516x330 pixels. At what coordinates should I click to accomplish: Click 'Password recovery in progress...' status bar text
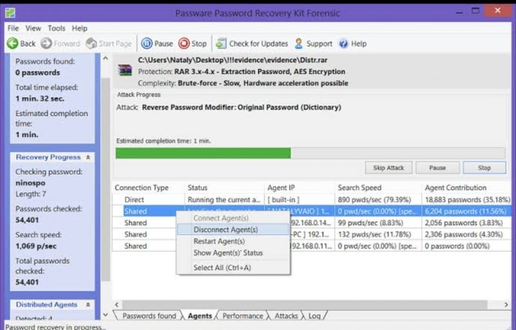(x=55, y=327)
